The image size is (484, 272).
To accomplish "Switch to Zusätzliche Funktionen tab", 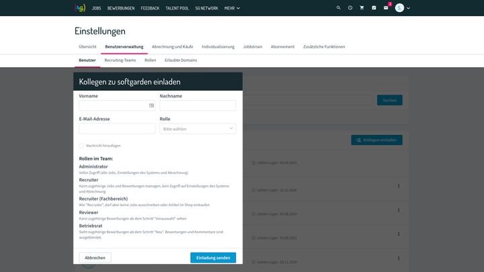I will tap(324, 47).
